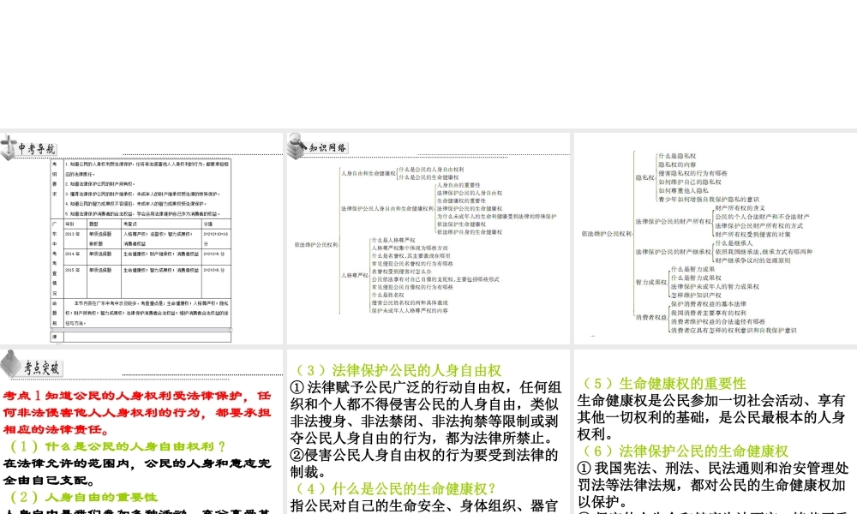Click the 中考导航 heading text
The image size is (857, 514).
pyautogui.click(x=37, y=148)
